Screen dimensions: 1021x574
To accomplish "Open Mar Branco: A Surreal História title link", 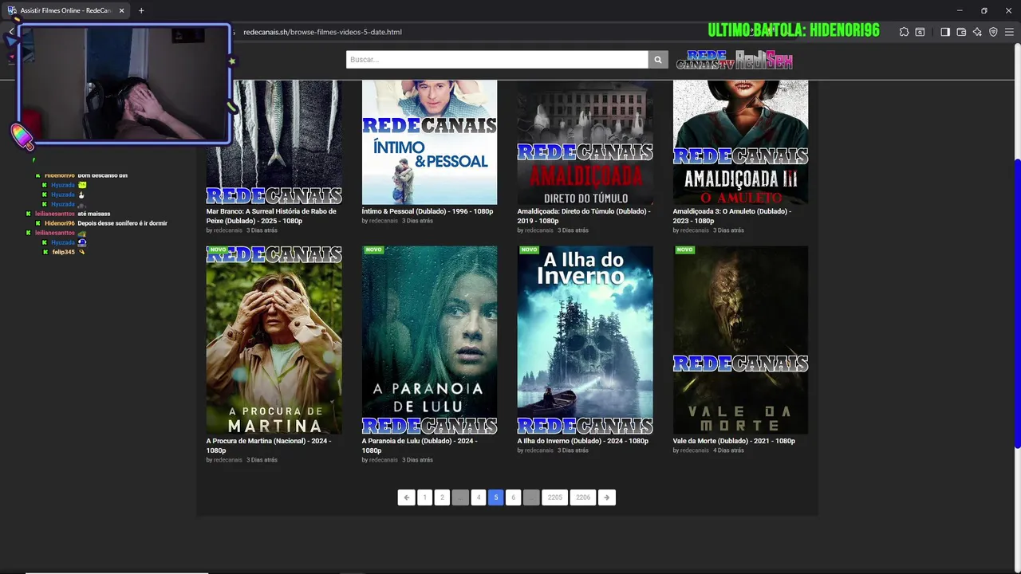I will pyautogui.click(x=271, y=216).
